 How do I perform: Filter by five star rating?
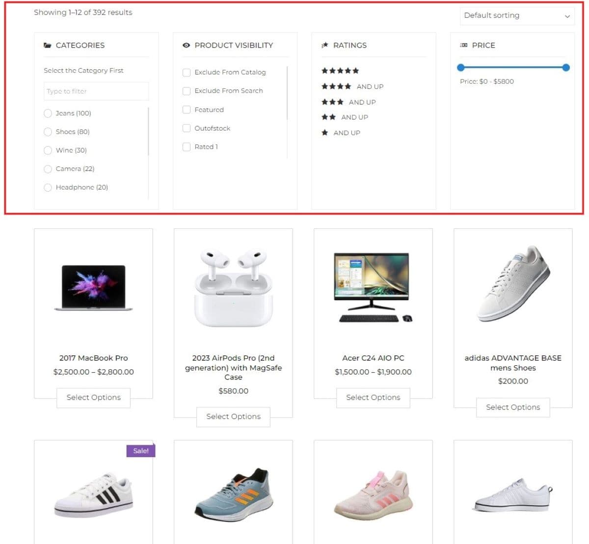(x=340, y=71)
